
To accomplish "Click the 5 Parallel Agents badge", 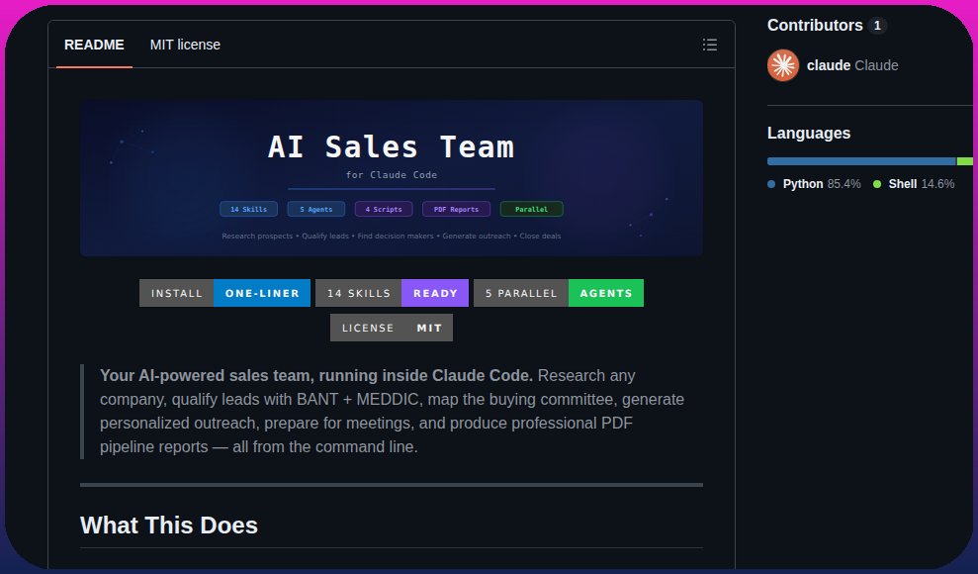I will [x=559, y=293].
